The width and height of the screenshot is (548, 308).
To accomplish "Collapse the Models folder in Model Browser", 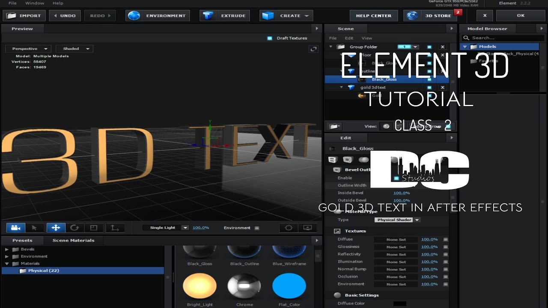I will tap(465, 47).
